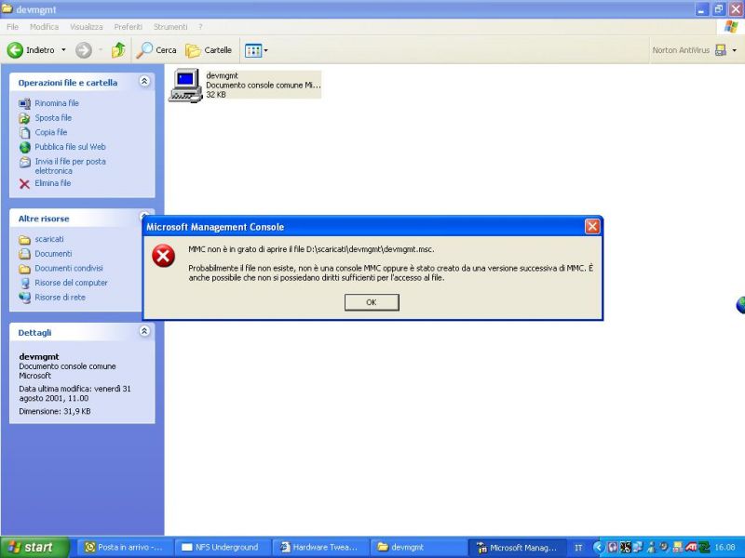
Task: Open Documenti condivisi link
Action: coord(68,269)
